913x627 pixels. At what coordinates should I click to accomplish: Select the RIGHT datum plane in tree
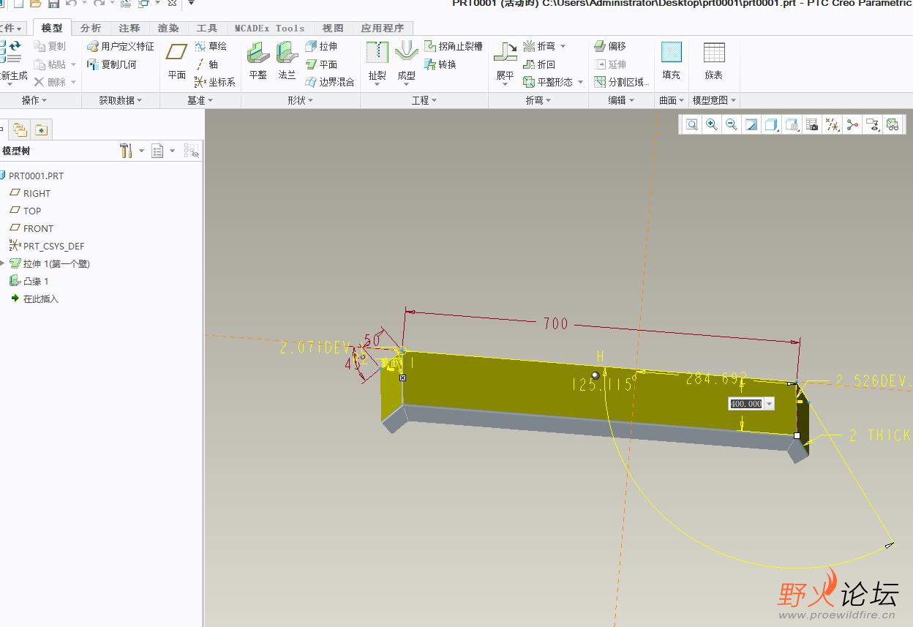click(x=31, y=193)
